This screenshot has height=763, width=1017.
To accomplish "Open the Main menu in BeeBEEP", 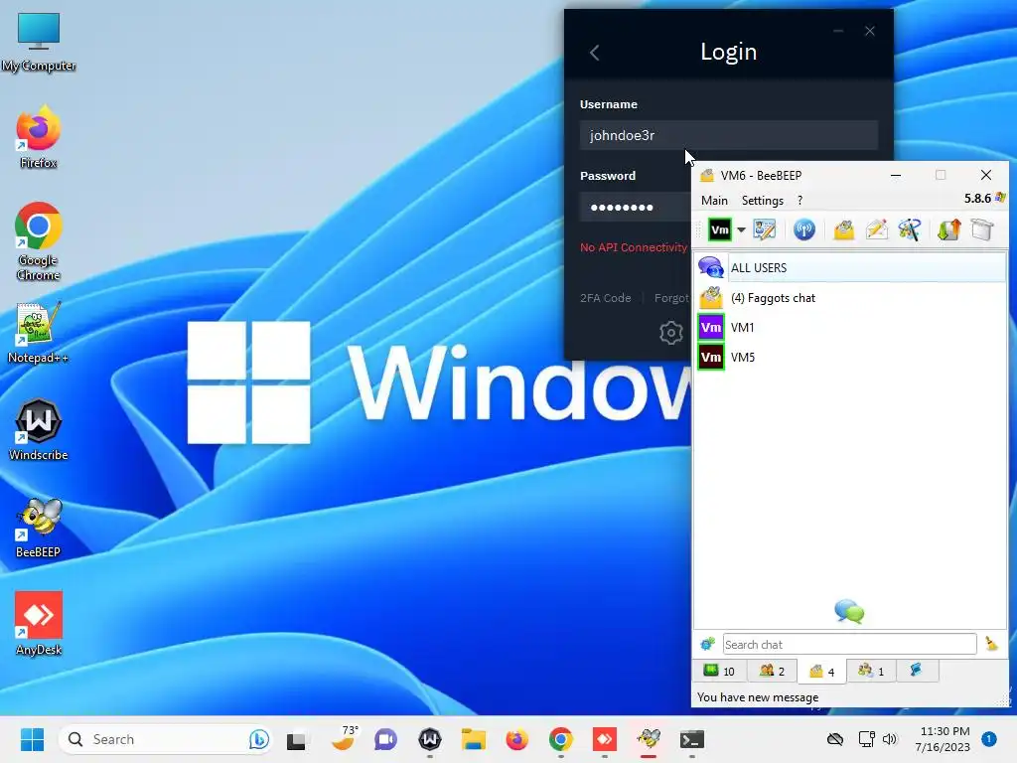I will (714, 201).
